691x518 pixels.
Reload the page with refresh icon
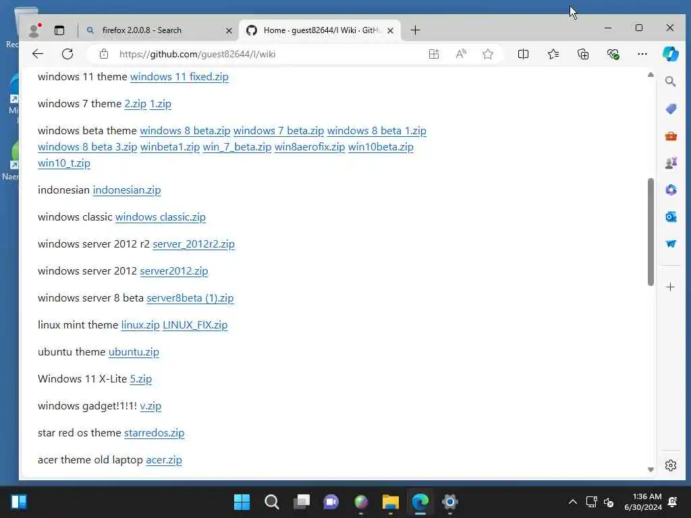pos(67,54)
